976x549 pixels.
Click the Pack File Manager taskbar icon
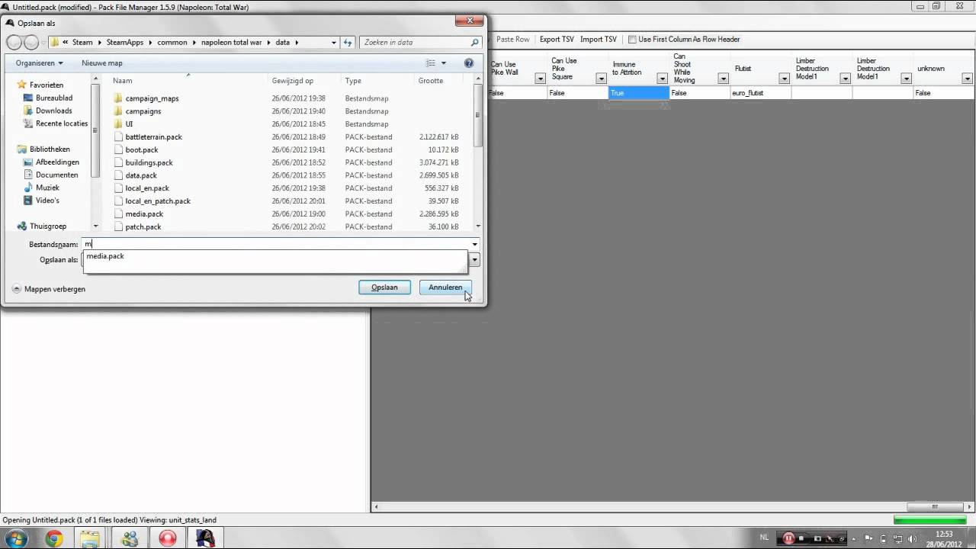205,538
